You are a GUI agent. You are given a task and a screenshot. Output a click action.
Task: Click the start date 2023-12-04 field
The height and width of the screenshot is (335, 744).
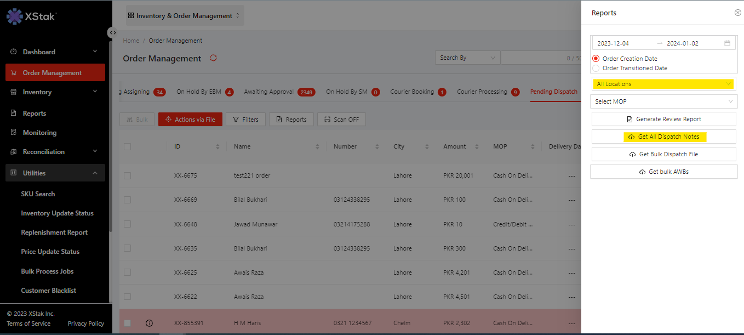pyautogui.click(x=613, y=43)
